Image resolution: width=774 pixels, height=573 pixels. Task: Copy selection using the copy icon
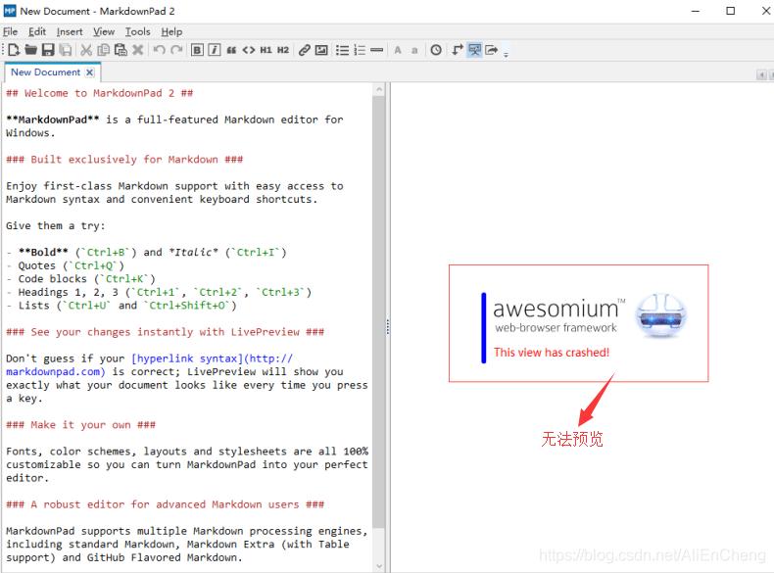point(103,50)
